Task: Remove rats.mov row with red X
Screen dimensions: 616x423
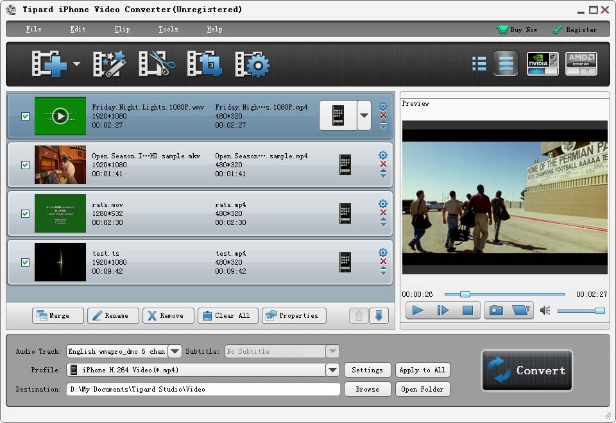Action: pos(383,213)
